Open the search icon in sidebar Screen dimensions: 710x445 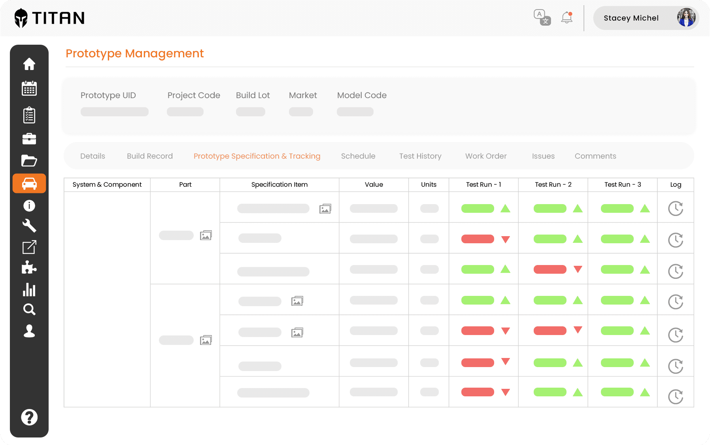tap(29, 309)
